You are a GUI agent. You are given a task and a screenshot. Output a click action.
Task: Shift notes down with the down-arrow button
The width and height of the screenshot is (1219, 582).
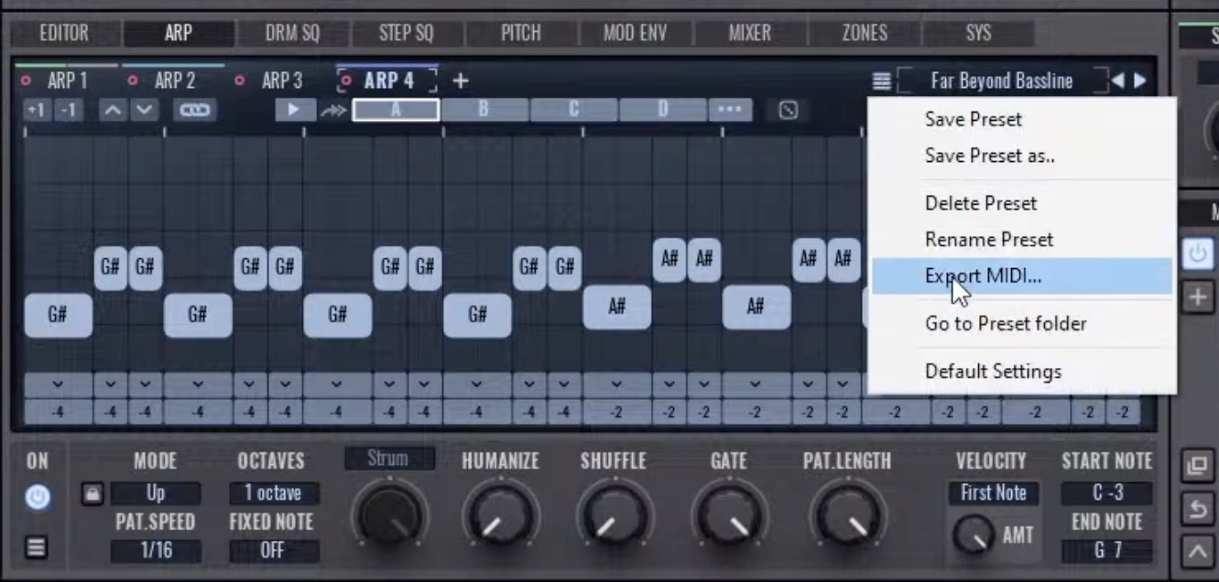pos(145,110)
